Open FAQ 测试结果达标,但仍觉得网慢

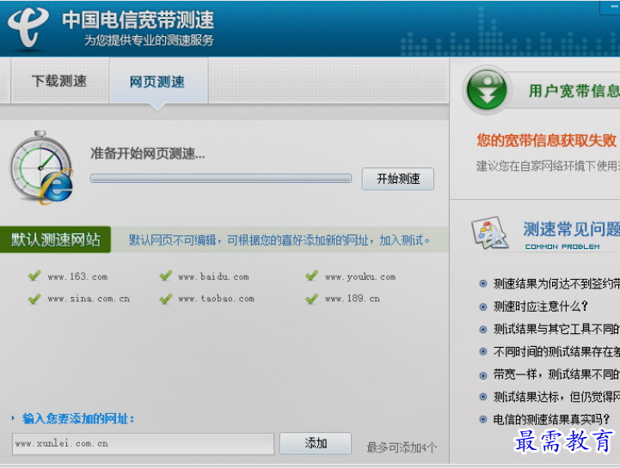(x=556, y=397)
